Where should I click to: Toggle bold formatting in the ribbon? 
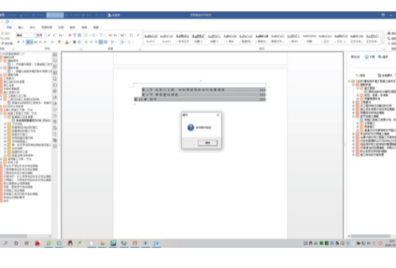tap(18, 42)
